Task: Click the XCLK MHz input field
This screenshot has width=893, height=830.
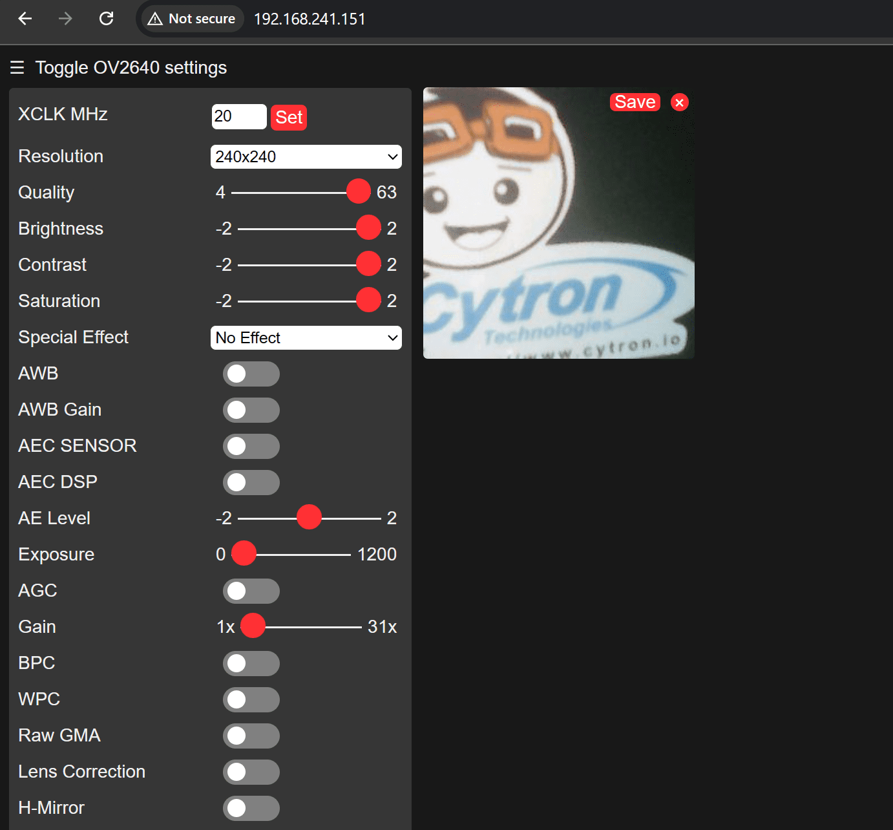Action: click(x=238, y=117)
